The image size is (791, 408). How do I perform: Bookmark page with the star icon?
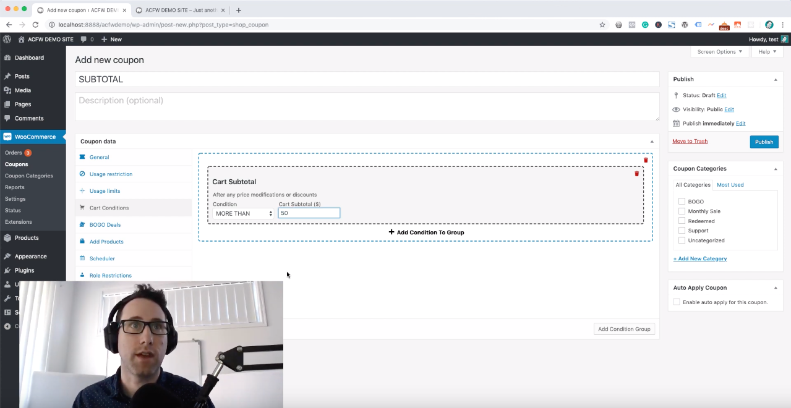(x=602, y=25)
